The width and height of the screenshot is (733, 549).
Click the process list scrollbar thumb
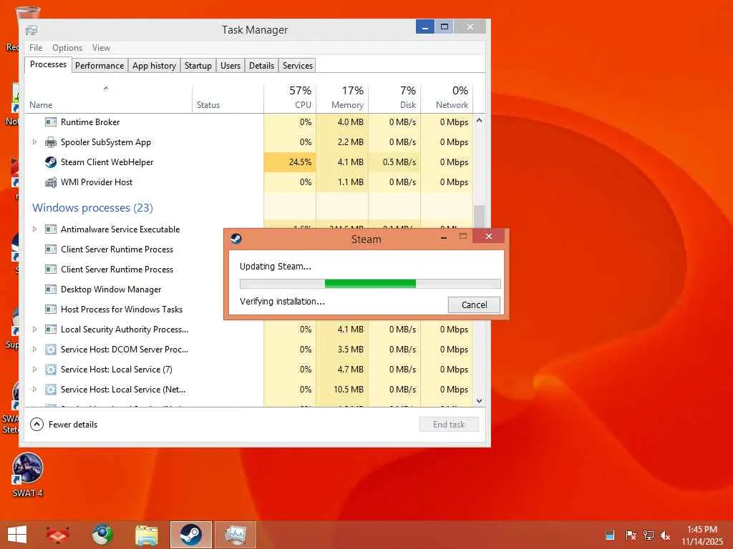[479, 216]
